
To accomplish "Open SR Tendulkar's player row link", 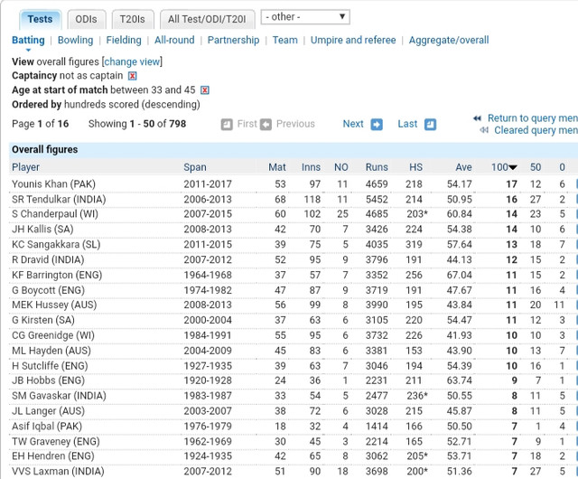I will [60, 199].
